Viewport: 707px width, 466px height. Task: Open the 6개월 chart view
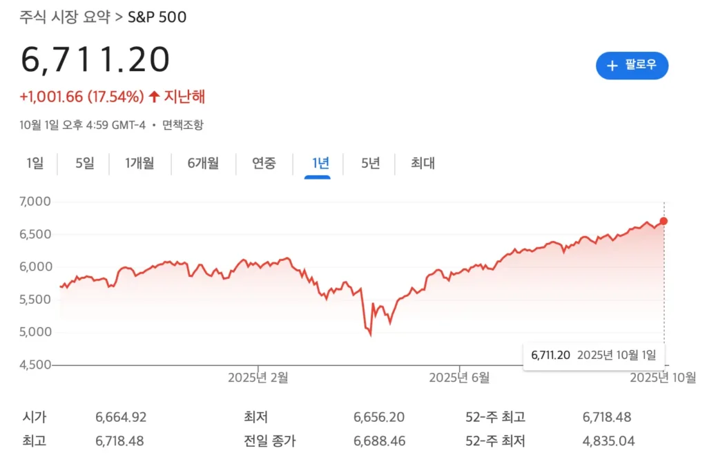pos(202,164)
